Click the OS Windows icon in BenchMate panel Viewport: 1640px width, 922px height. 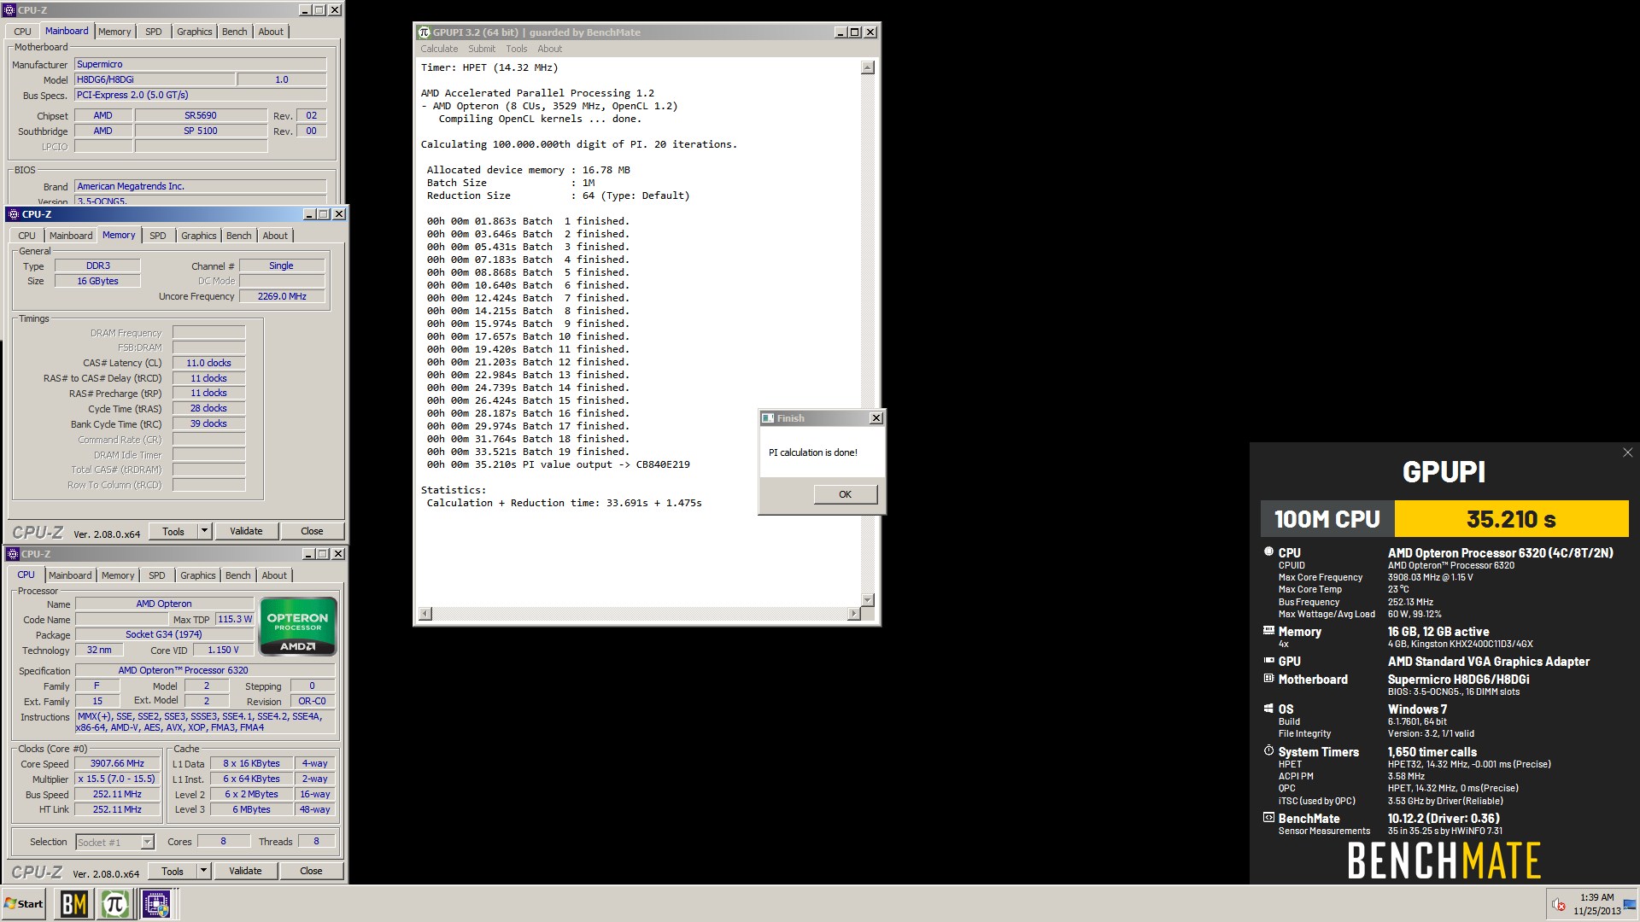(x=1268, y=708)
